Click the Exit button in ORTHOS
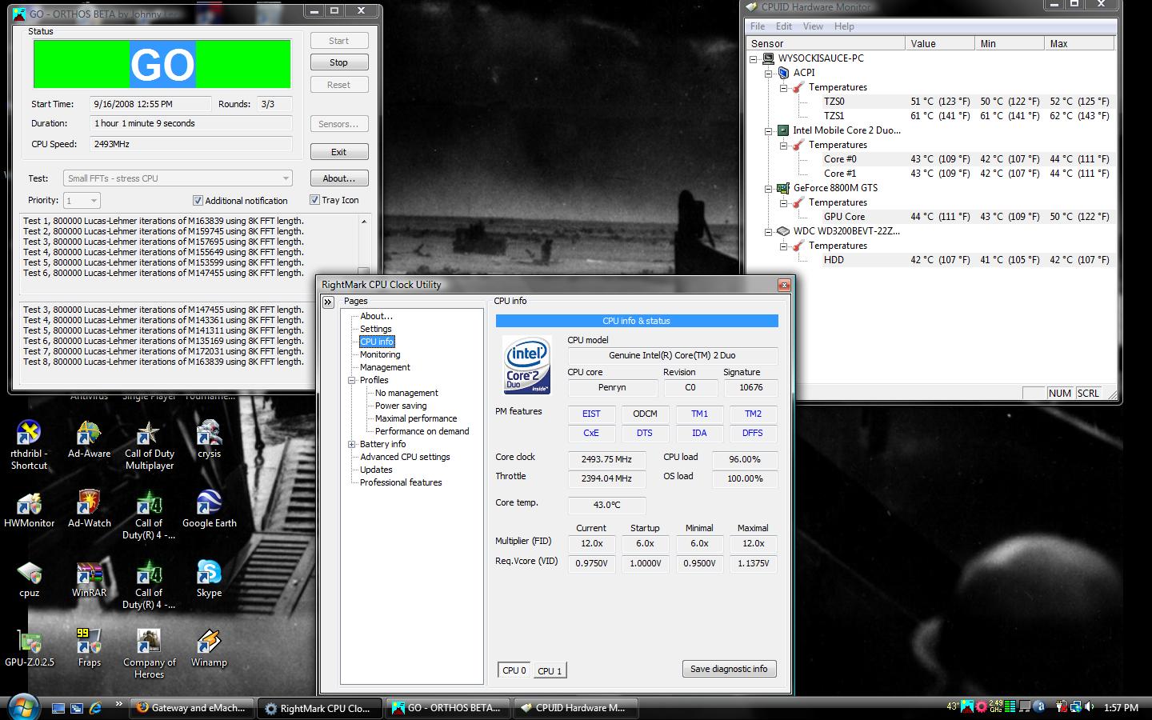 pos(339,152)
